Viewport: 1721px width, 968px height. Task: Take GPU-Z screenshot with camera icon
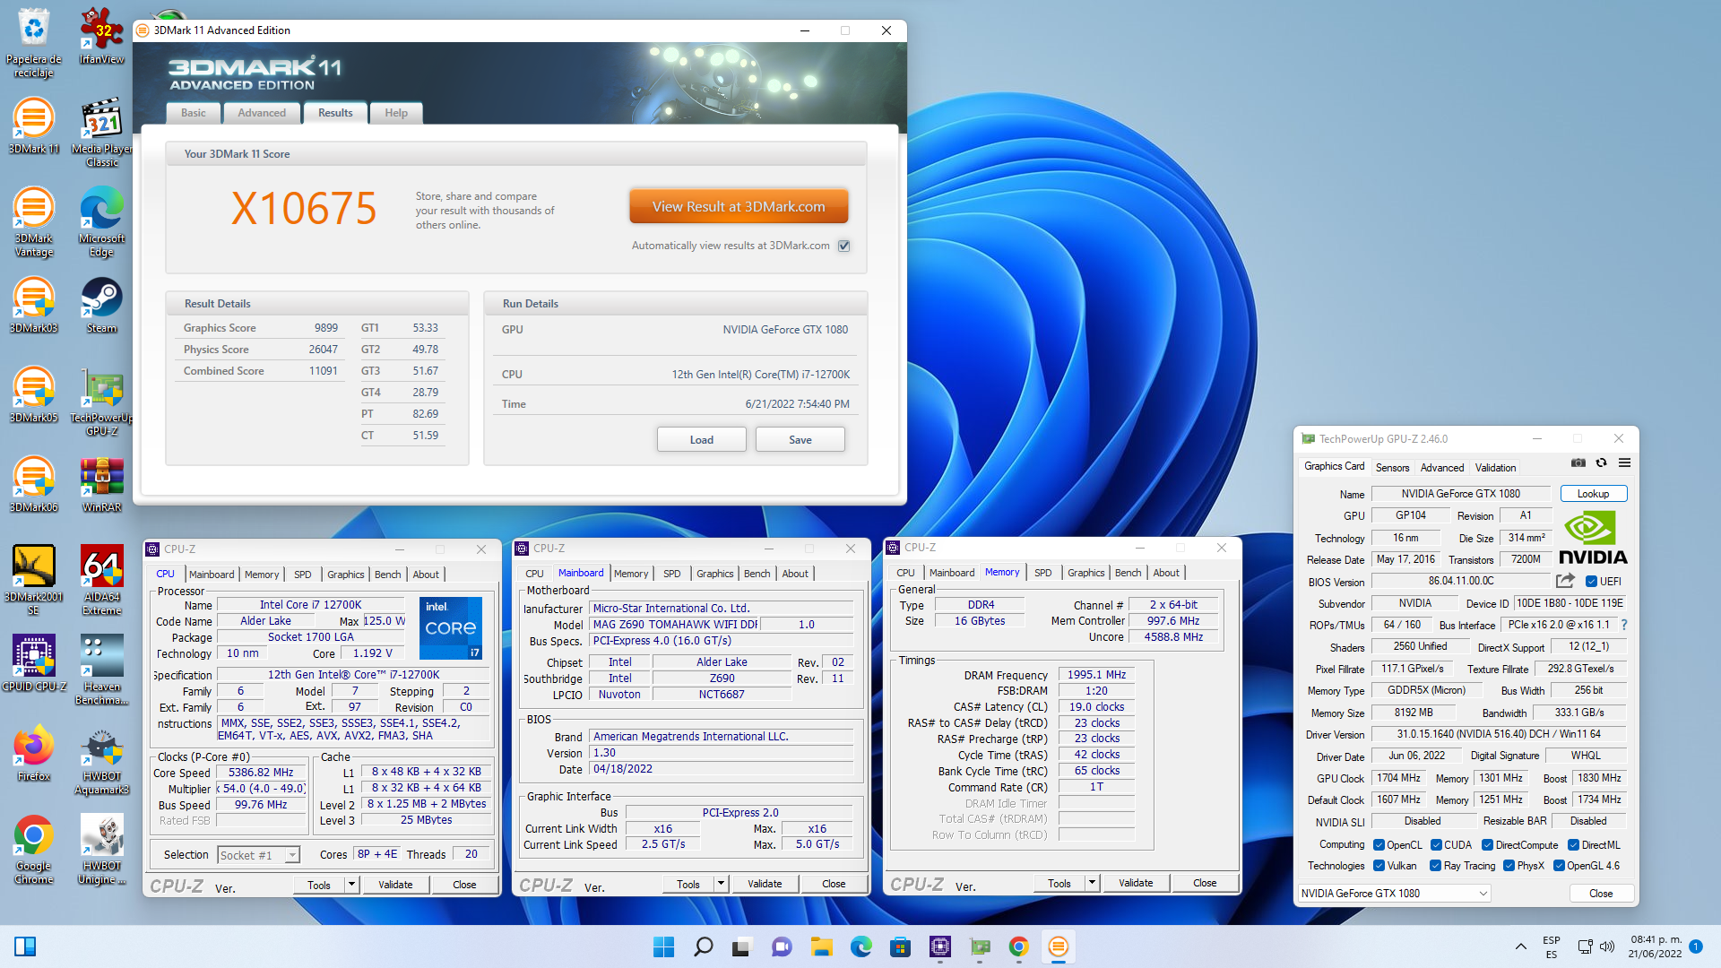(x=1578, y=463)
